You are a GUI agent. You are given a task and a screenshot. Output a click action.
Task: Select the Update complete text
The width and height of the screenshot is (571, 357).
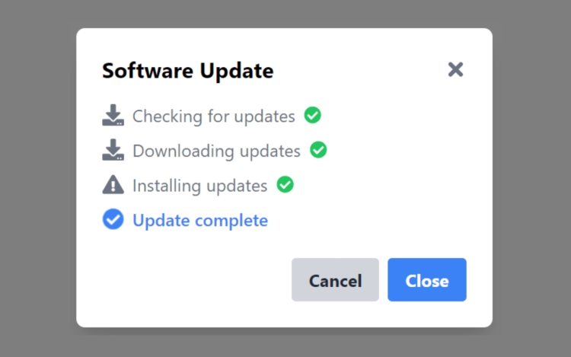(x=200, y=220)
